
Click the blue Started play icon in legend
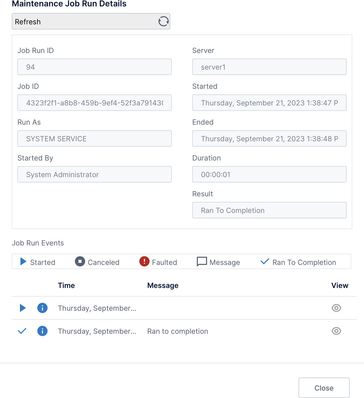coord(23,262)
